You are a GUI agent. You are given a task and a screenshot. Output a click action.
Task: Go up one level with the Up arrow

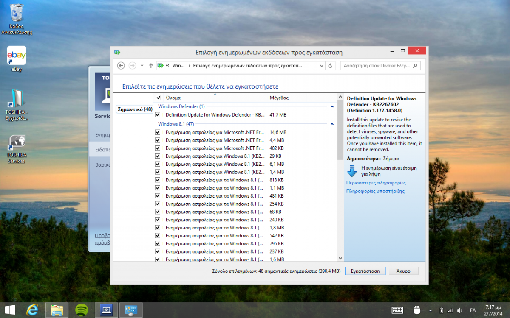(x=151, y=66)
